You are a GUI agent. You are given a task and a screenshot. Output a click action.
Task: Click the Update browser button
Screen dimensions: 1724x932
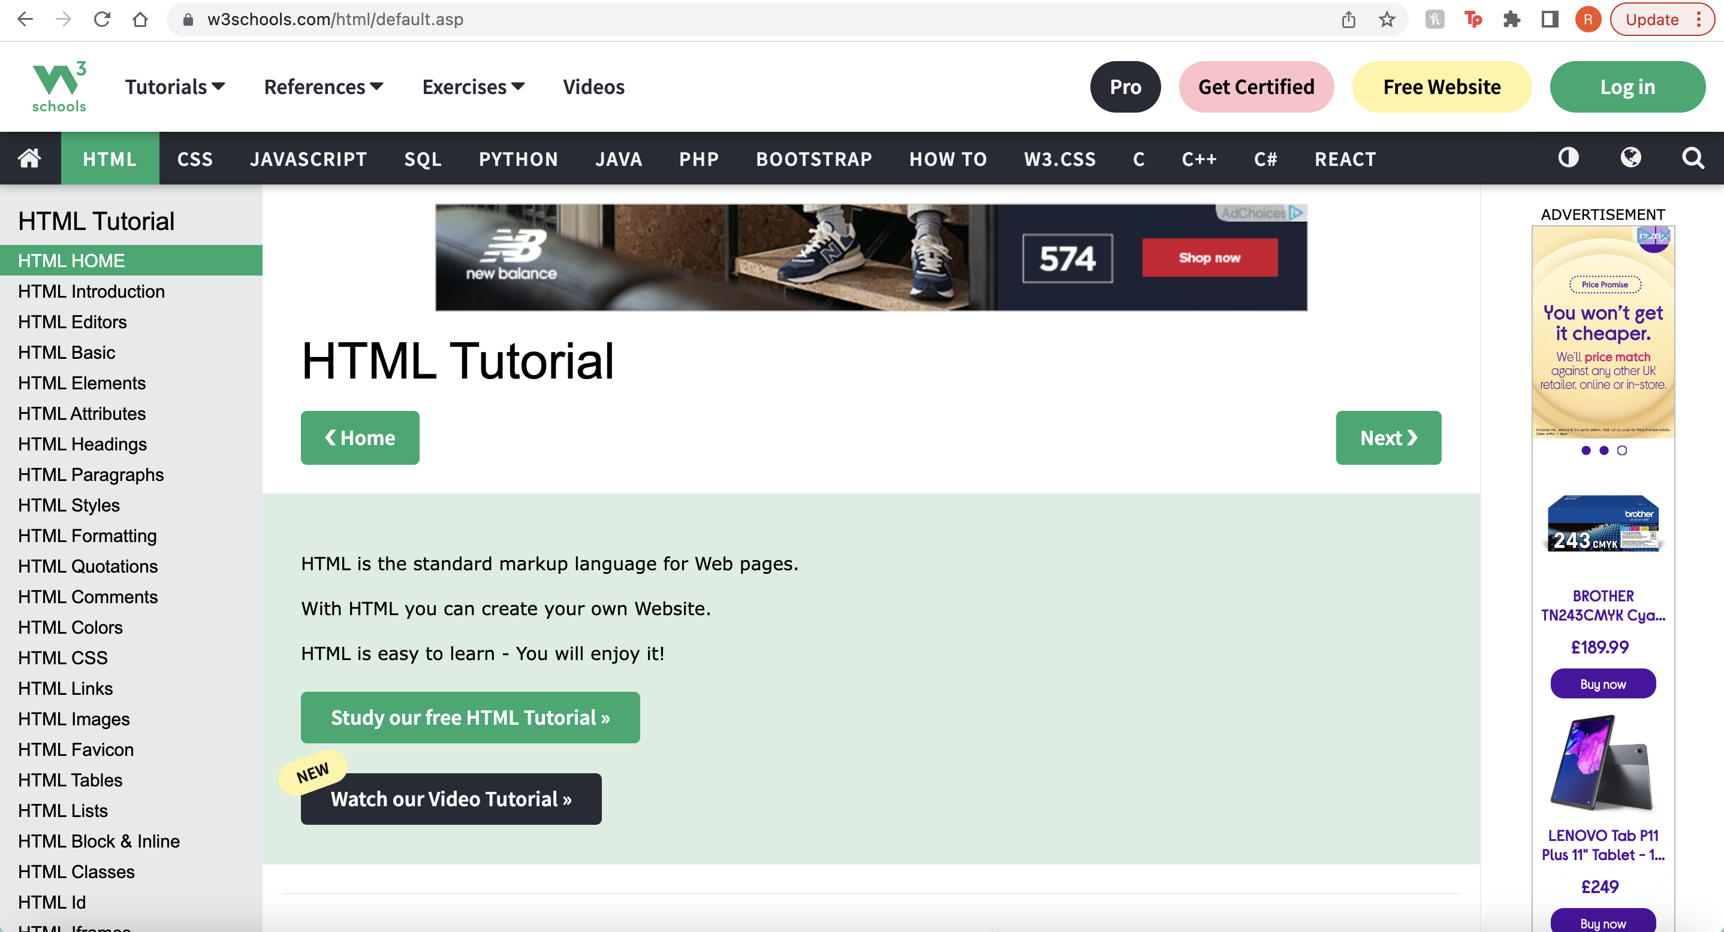tap(1651, 19)
